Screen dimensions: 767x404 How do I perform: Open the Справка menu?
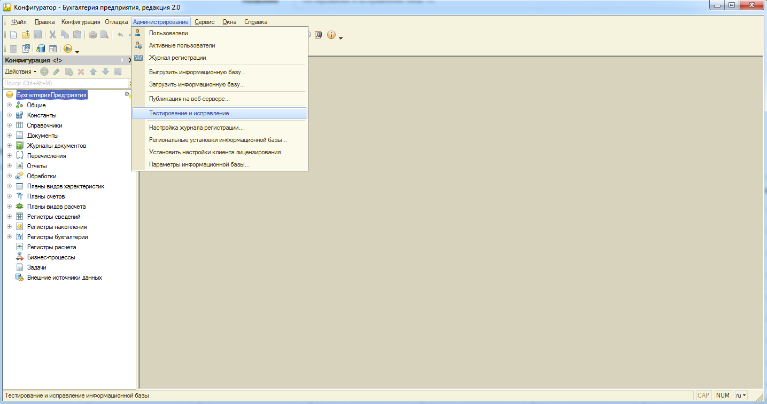256,22
